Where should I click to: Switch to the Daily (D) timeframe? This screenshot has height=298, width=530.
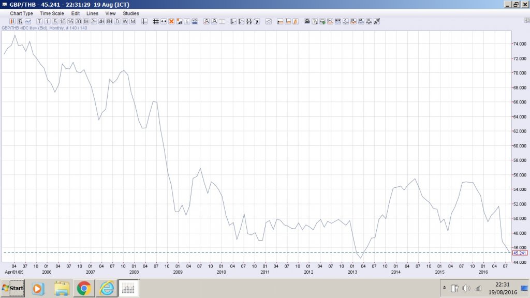[117, 21]
